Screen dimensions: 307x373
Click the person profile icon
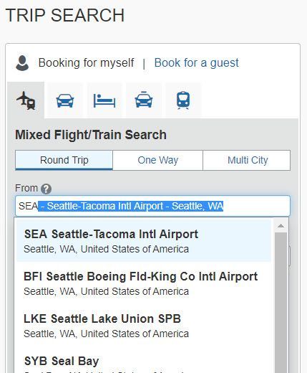[22, 63]
